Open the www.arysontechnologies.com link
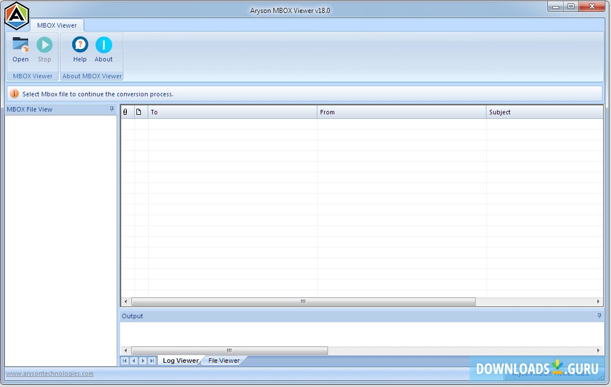This screenshot has width=611, height=387. [x=49, y=373]
